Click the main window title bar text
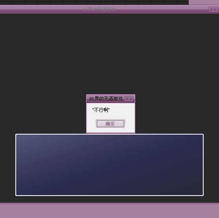Image resolution: width=219 pixels, height=218 pixels. pos(99,9)
